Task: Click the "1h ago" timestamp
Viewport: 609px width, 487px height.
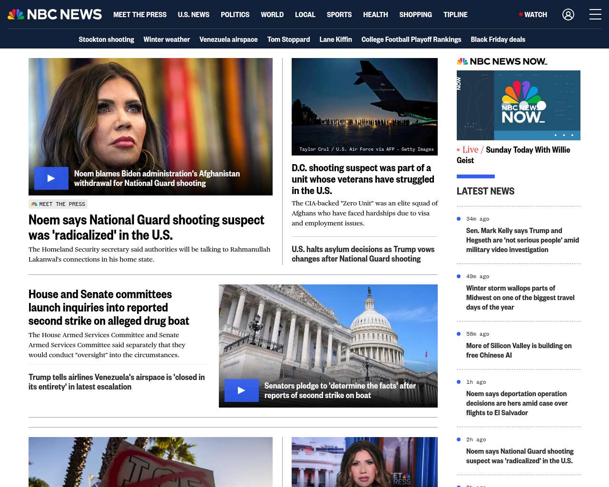Action: point(476,382)
